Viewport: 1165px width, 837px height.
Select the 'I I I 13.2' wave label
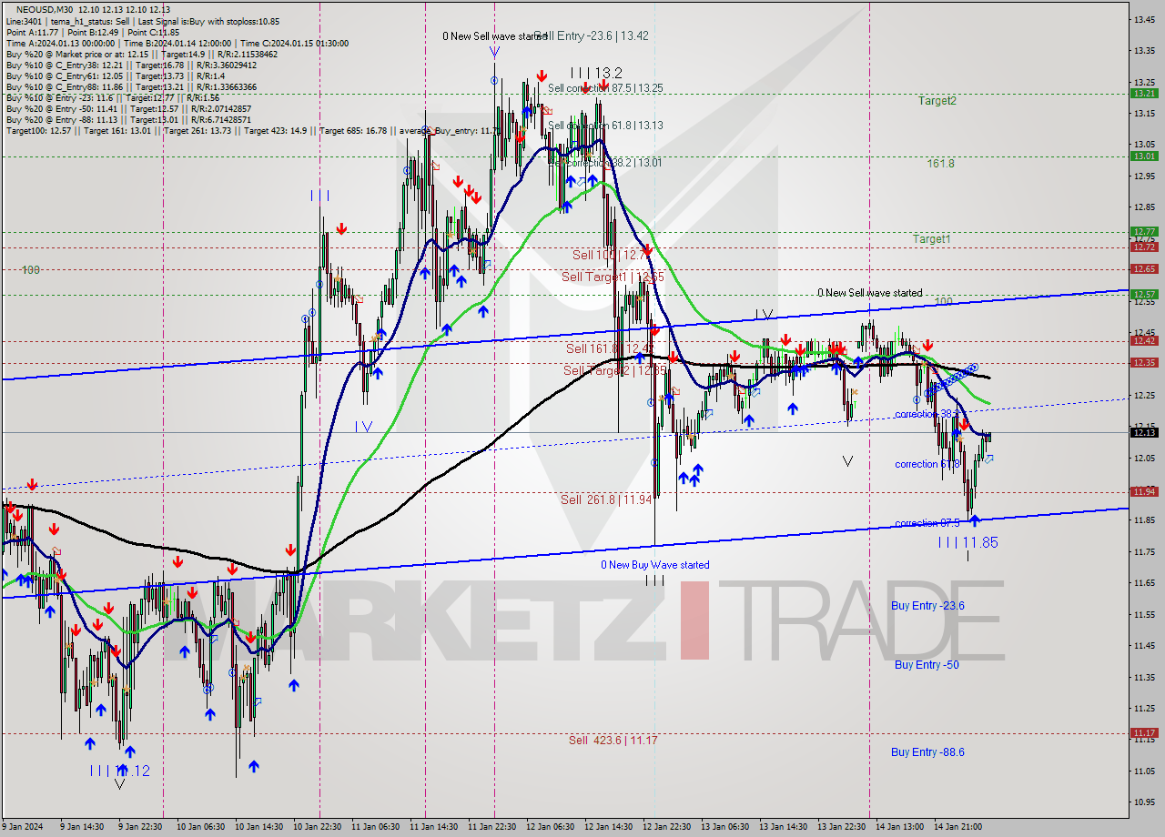pyautogui.click(x=596, y=73)
